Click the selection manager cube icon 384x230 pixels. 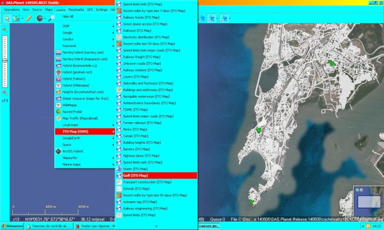click(16, 18)
